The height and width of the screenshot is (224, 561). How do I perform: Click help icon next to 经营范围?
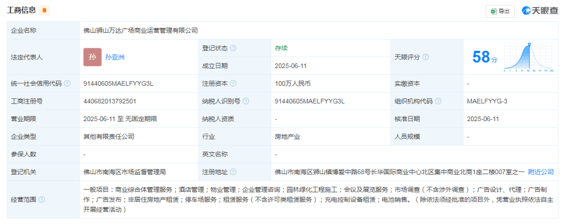(42, 199)
